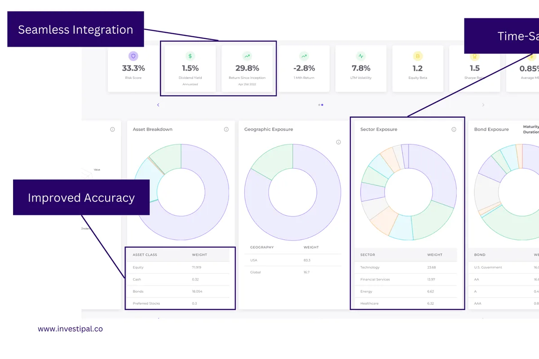
Task: Switch Bond Exposure to Duration view
Action: [x=532, y=132]
